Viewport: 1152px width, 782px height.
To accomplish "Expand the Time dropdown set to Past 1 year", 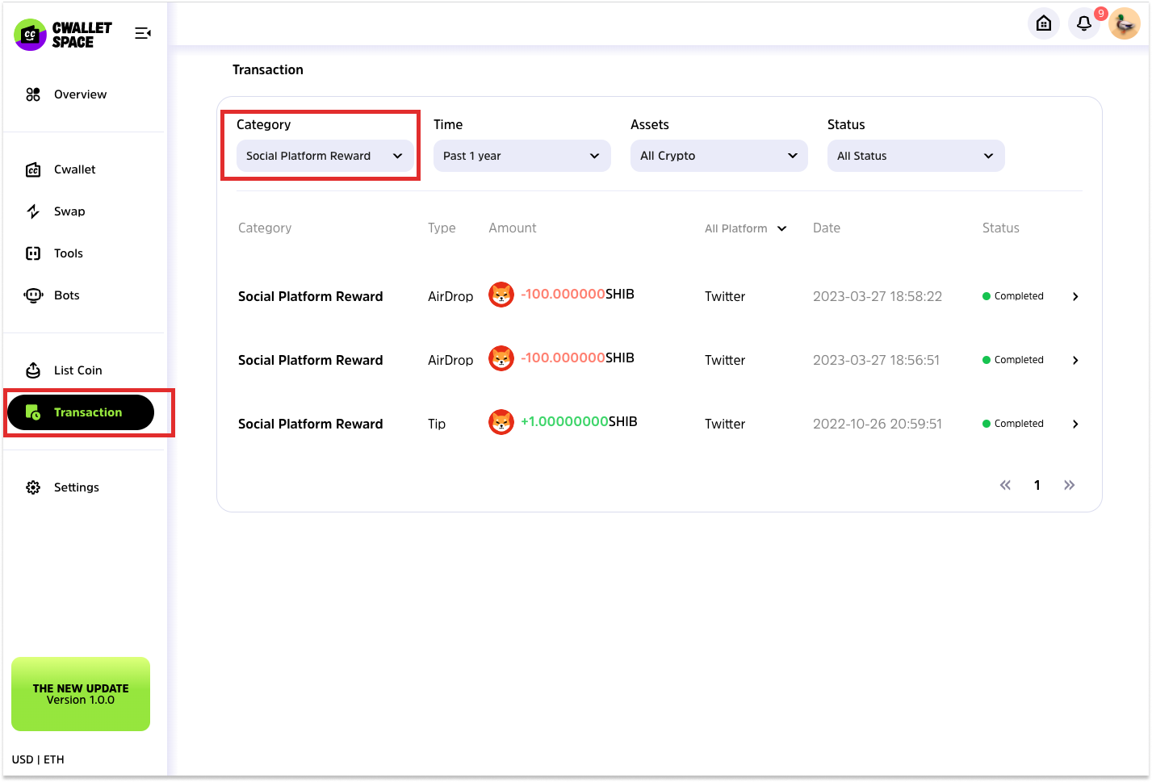I will (522, 156).
